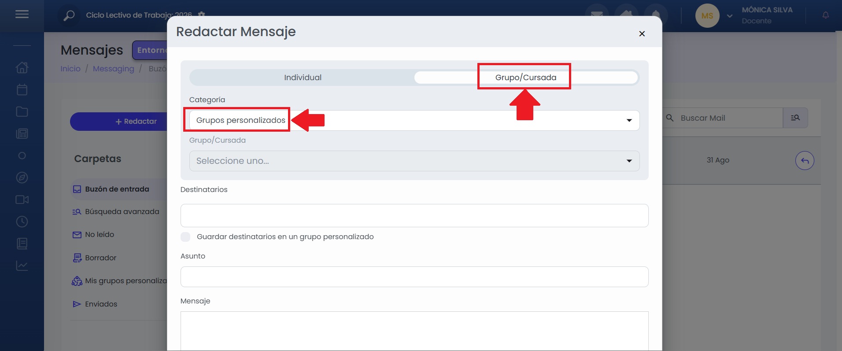Open the home icon in left sidebar
This screenshot has width=842, height=351.
tap(22, 67)
